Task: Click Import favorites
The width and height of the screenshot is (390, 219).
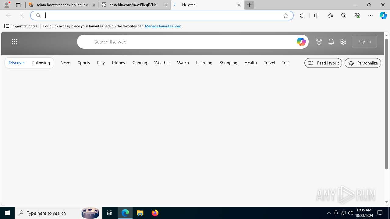Action: (21, 26)
